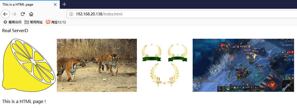This screenshot has height=108, width=297.
Task: Click the right laurel wreath with green ribbon
Action: click(178, 52)
